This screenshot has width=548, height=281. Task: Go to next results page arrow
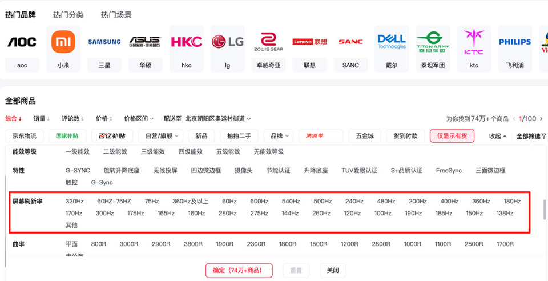tap(541, 119)
